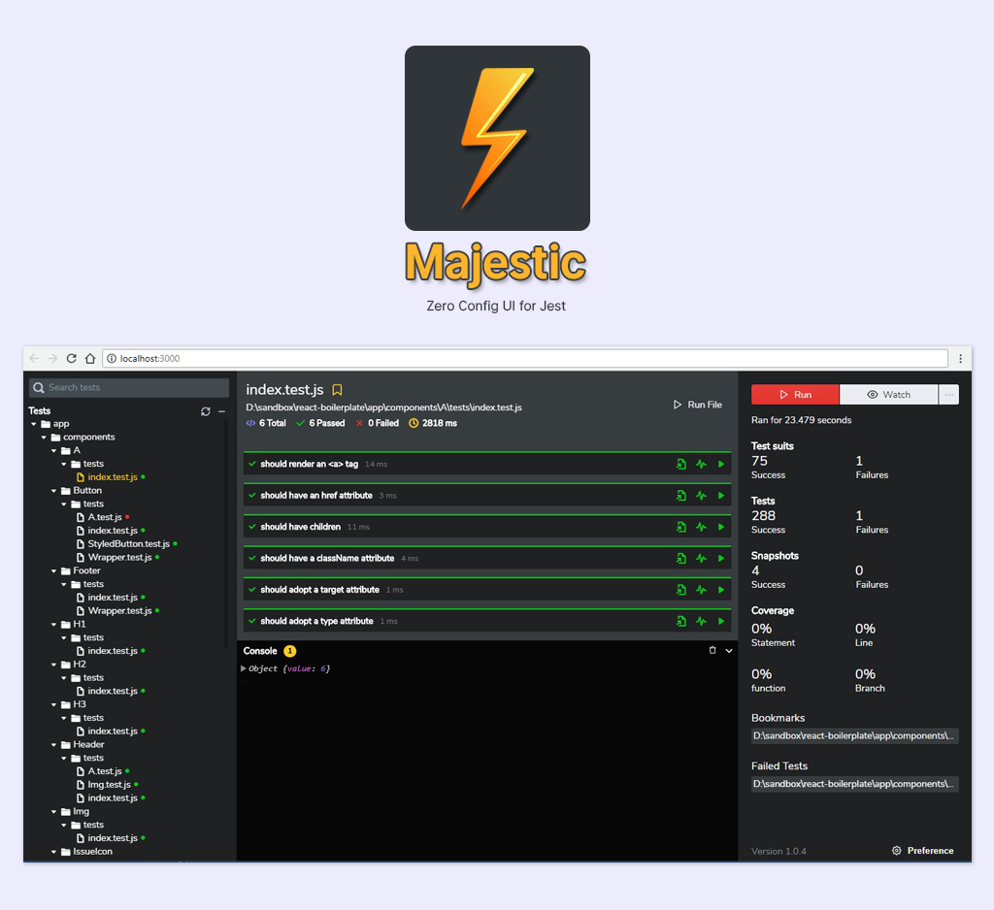
Task: Show pulse icon for 'should have children'
Action: (x=701, y=527)
